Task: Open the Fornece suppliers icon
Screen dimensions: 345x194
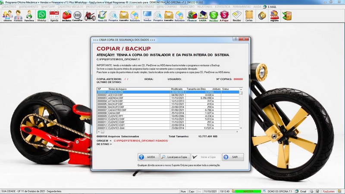Action: coord(18,16)
